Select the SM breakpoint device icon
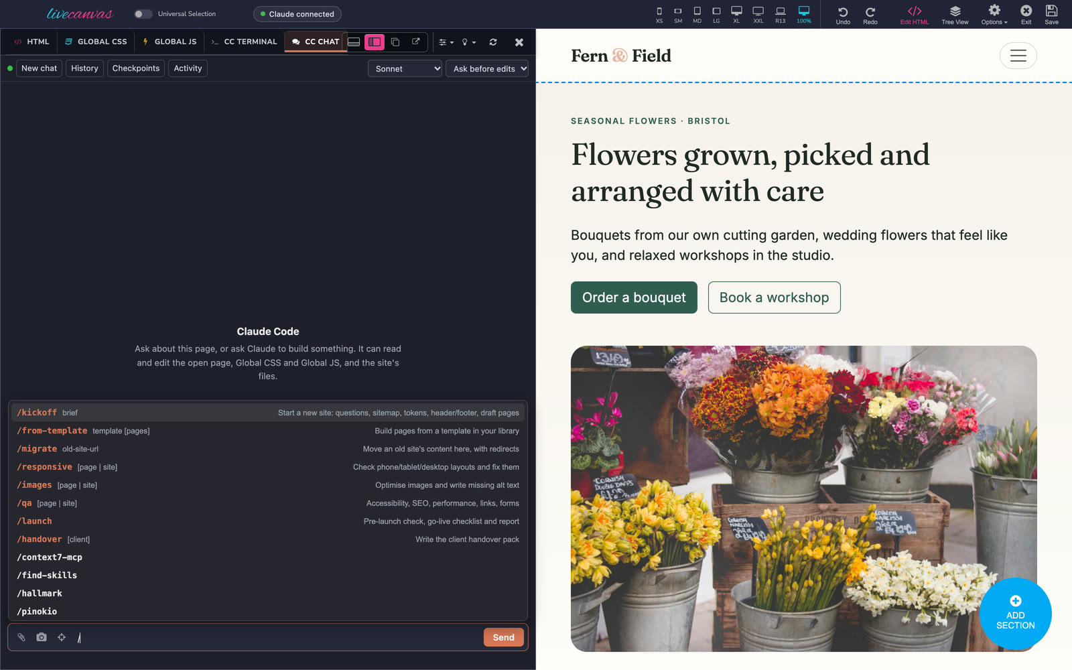 678,11
